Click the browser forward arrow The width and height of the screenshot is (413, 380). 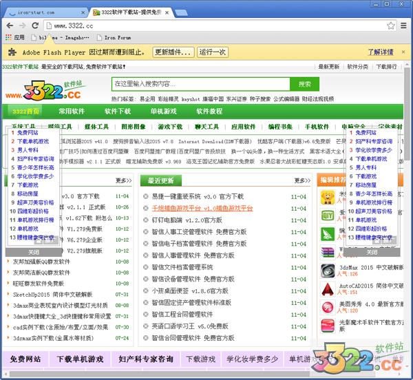coord(23,25)
